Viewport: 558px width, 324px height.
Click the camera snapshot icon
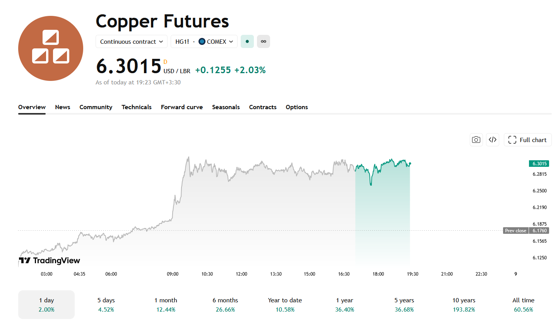pyautogui.click(x=476, y=140)
